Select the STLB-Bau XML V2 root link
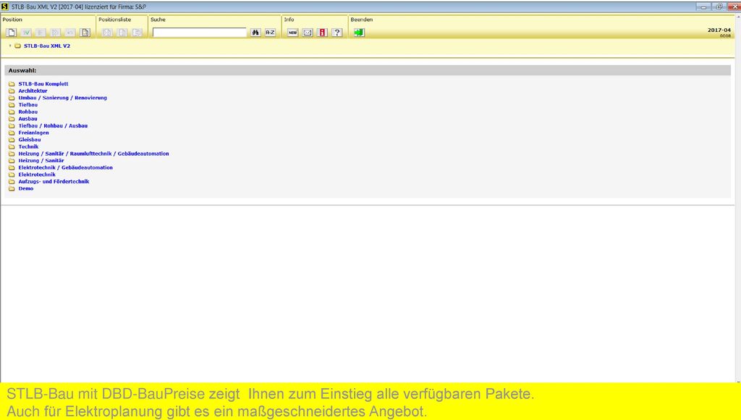Screen dimensions: 741x420 [x=47, y=46]
